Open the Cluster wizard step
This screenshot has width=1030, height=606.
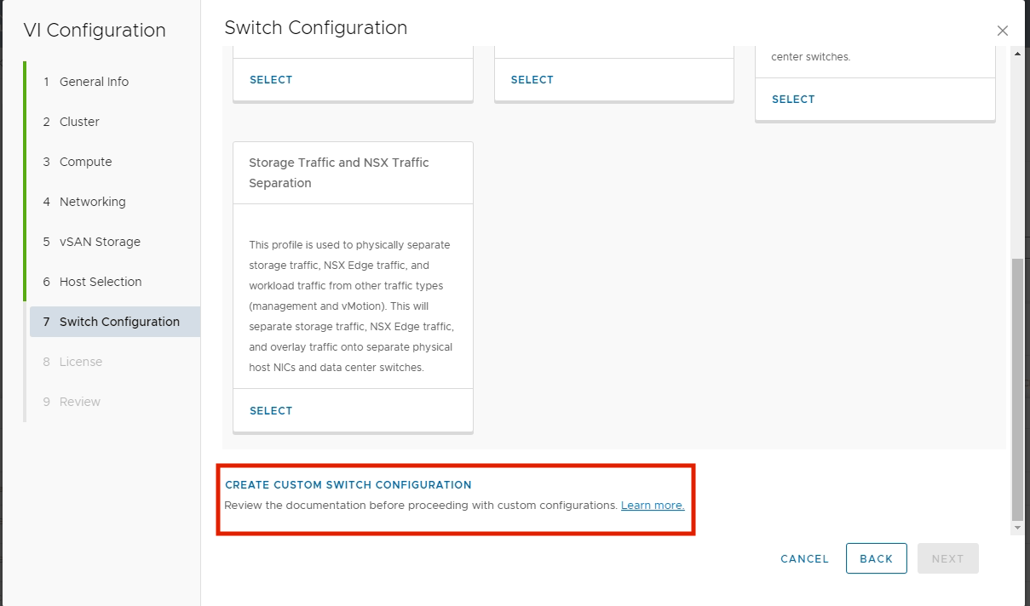[79, 122]
